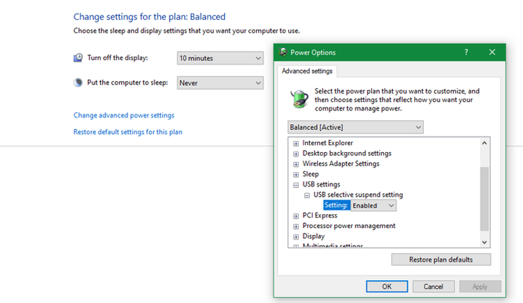Collapse the USB settings node

(x=296, y=185)
